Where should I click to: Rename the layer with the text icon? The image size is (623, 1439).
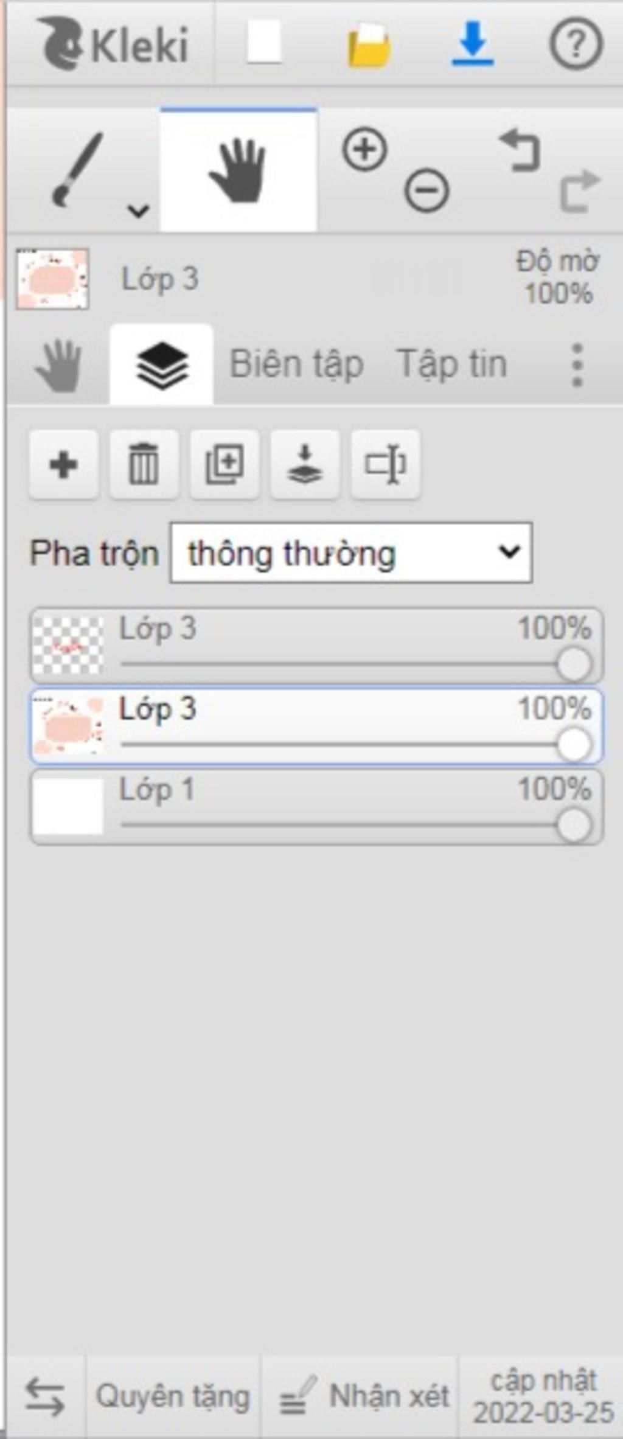(385, 465)
